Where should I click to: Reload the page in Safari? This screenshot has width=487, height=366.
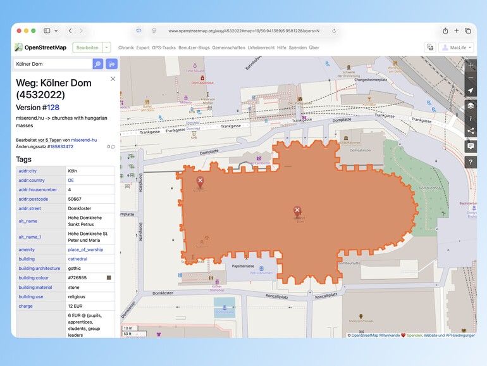[x=334, y=31]
